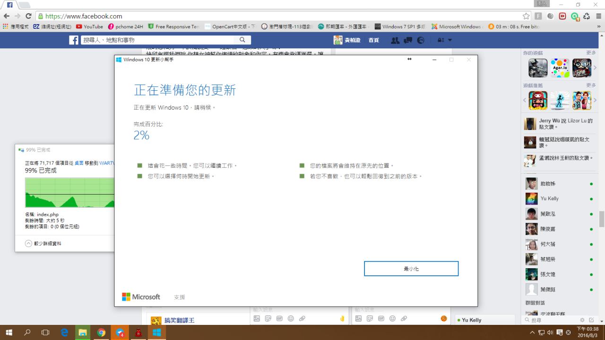Go back in Chrome
605x340 pixels.
coord(7,16)
